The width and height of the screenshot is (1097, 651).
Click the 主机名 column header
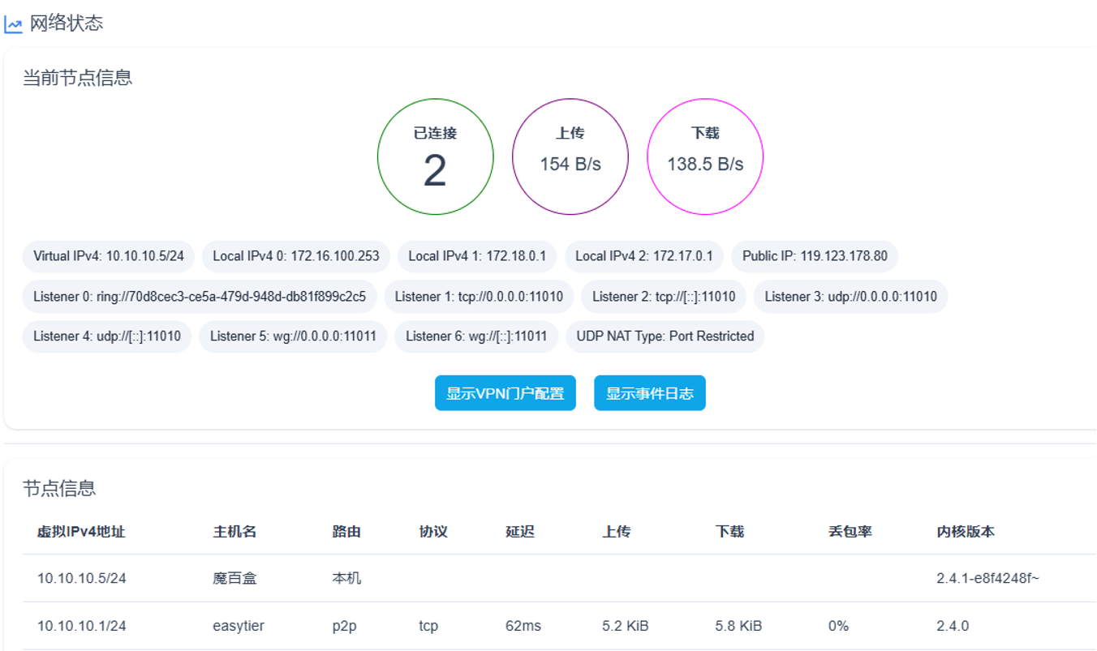pyautogui.click(x=234, y=532)
